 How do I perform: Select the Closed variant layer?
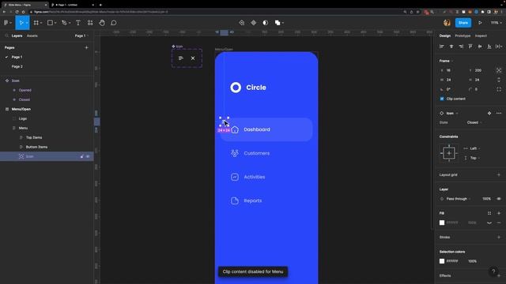tap(25, 100)
